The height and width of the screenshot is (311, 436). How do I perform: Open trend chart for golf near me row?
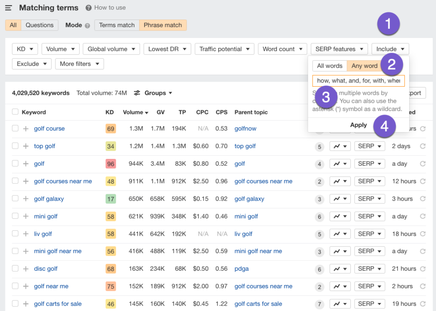click(340, 286)
